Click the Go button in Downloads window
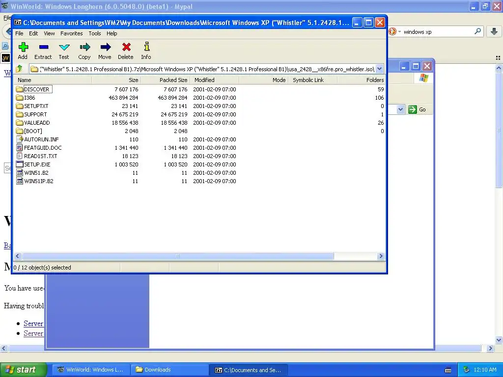Screen dimensions: 503x377 point(418,109)
